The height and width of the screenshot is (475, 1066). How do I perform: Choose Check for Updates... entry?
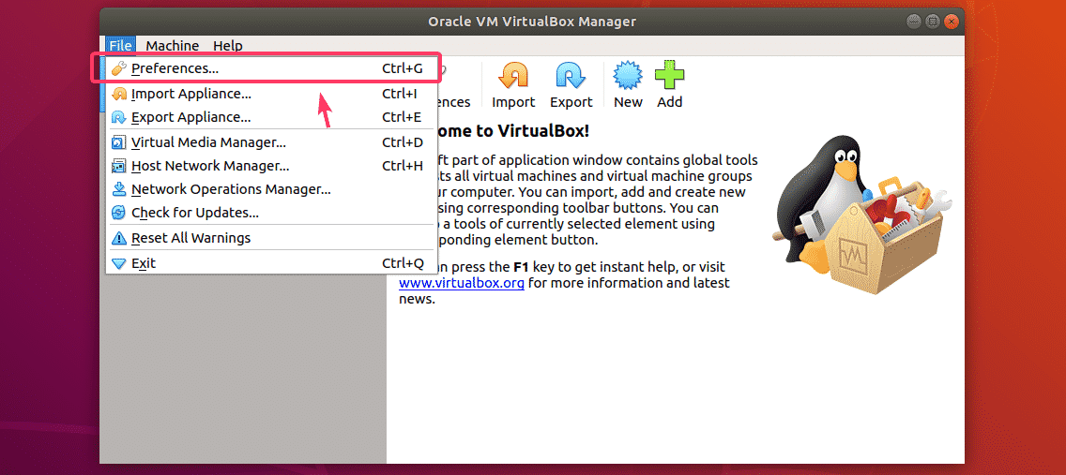click(x=270, y=213)
